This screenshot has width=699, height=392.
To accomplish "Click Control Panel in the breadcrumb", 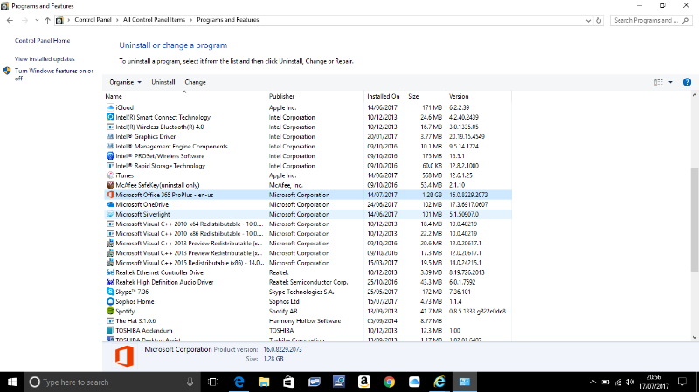I will (93, 20).
